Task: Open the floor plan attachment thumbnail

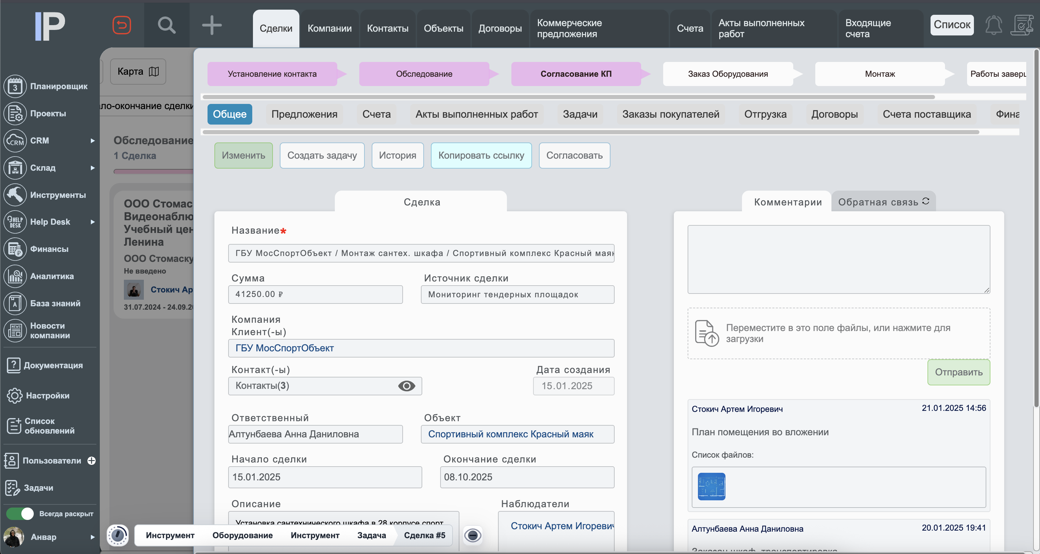Action: point(711,487)
